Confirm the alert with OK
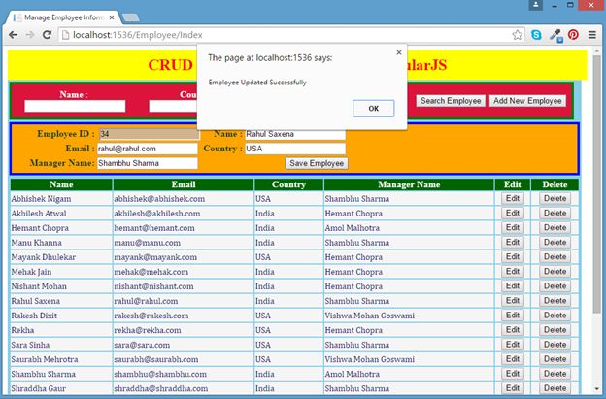 click(x=373, y=109)
